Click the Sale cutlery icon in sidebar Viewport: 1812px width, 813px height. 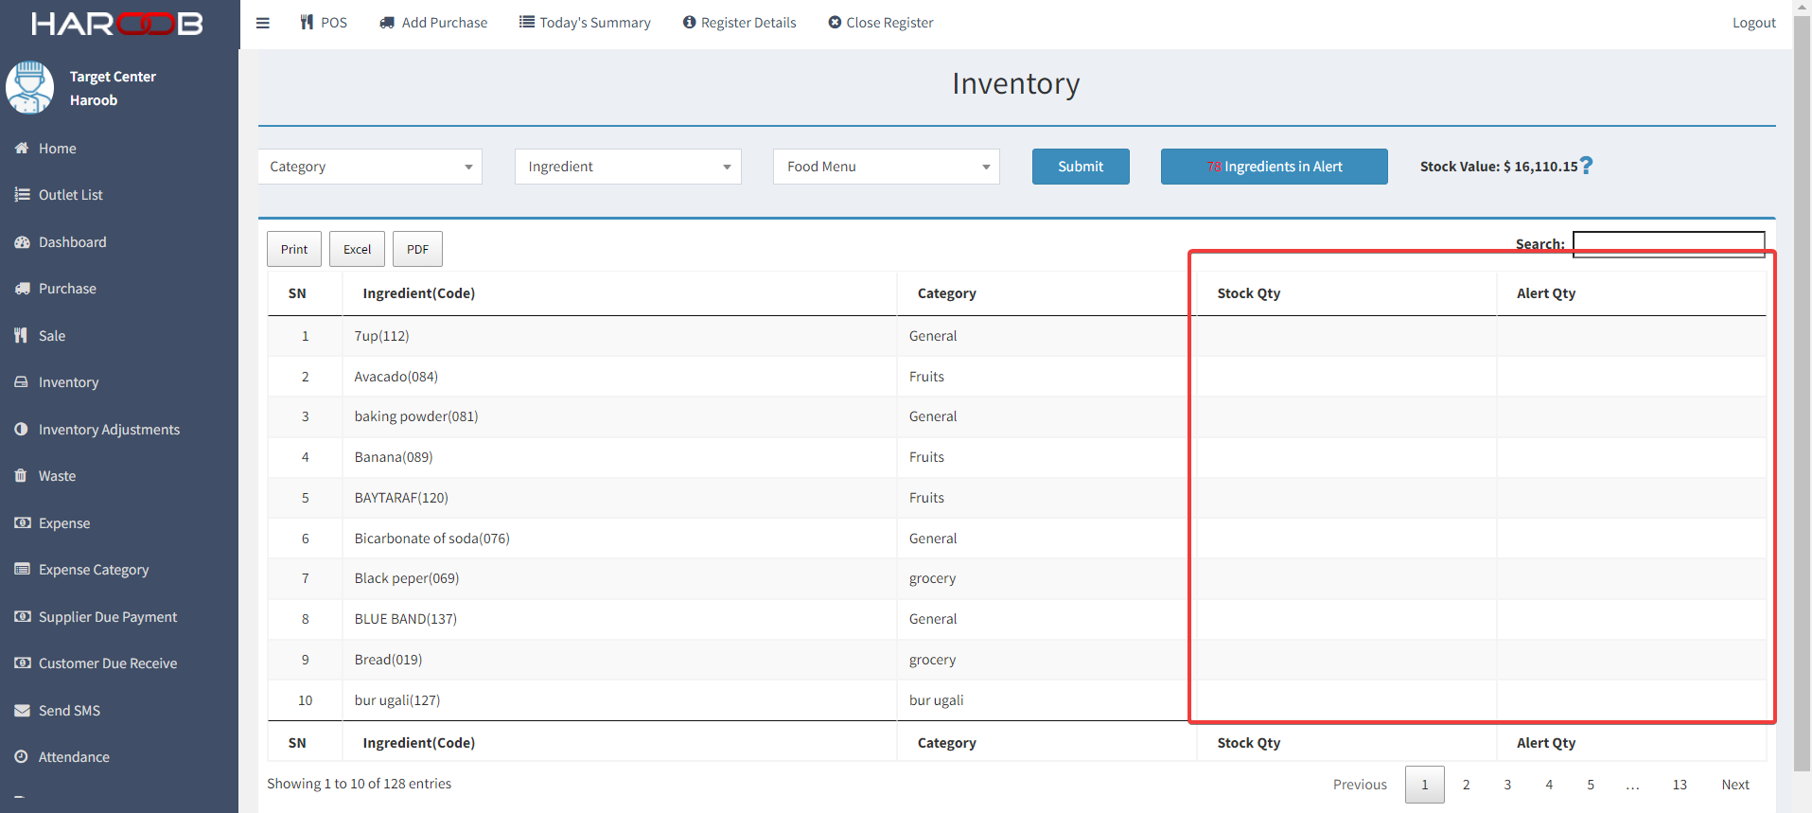pos(21,335)
